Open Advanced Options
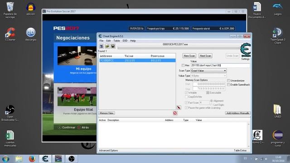This screenshot has width=290, height=163. click(x=108, y=150)
